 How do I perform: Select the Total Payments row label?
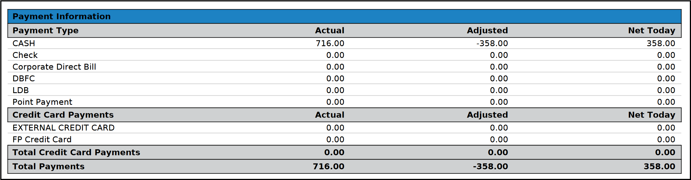click(49, 166)
